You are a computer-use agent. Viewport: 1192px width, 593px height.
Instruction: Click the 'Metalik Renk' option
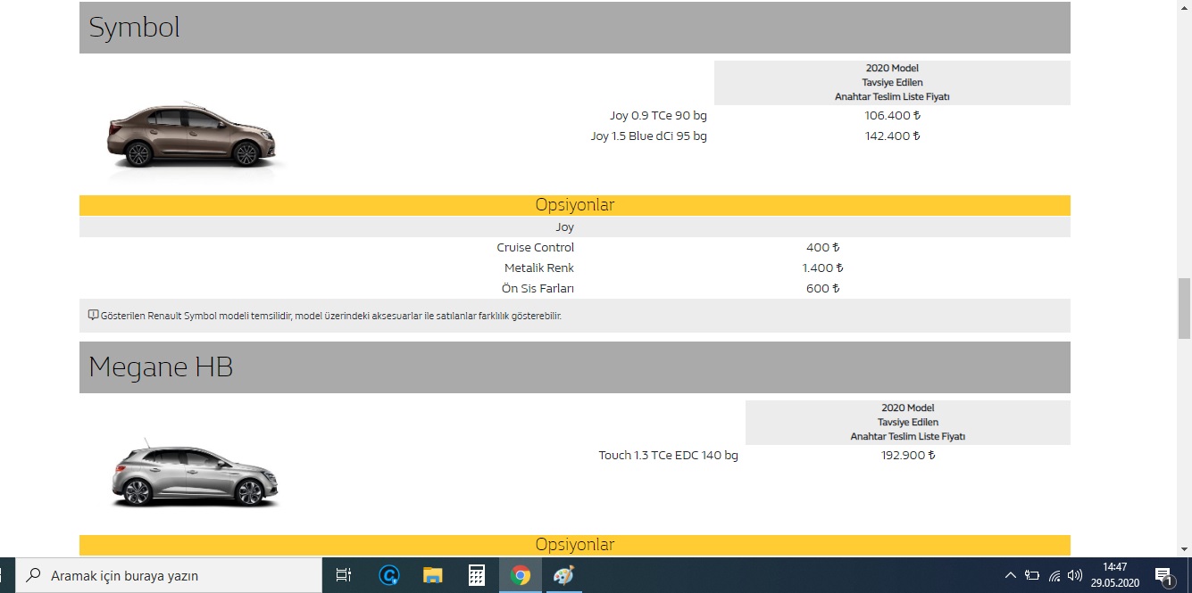click(539, 268)
